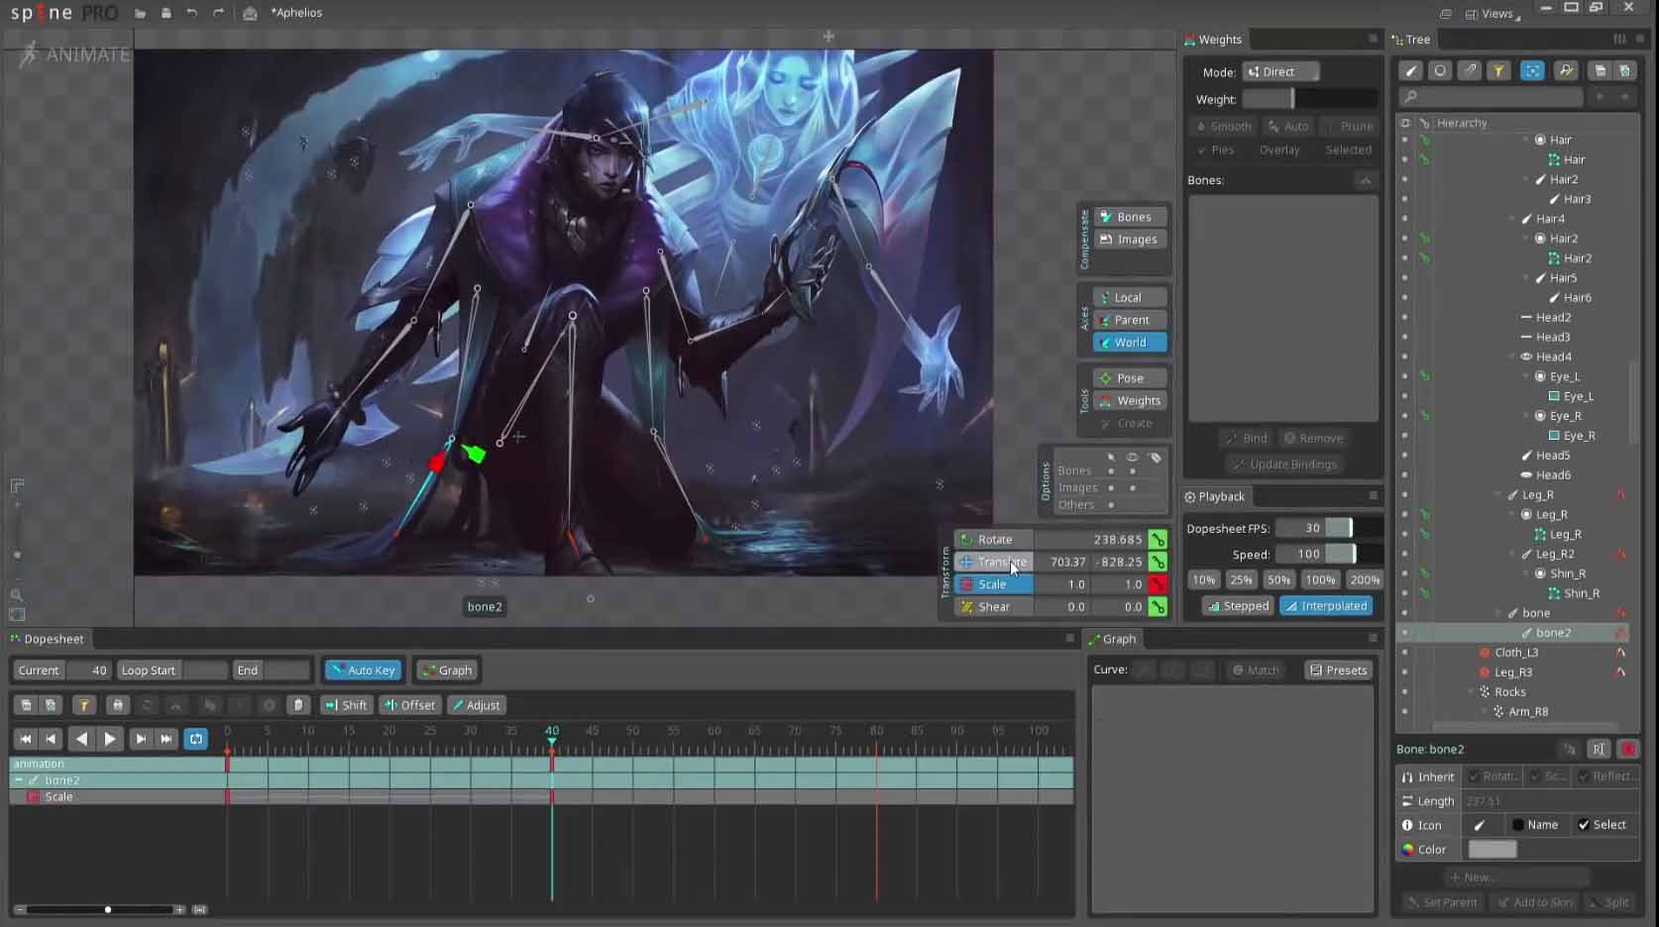Click the yellow funnel filter in Tree toolbar
1659x927 pixels.
coord(1499,70)
